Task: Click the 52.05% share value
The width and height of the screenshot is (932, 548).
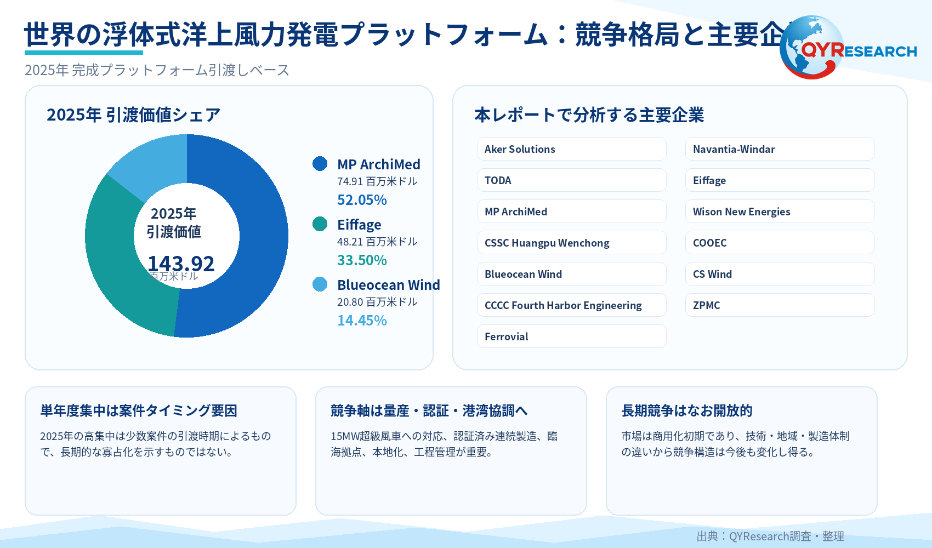Action: pos(362,200)
